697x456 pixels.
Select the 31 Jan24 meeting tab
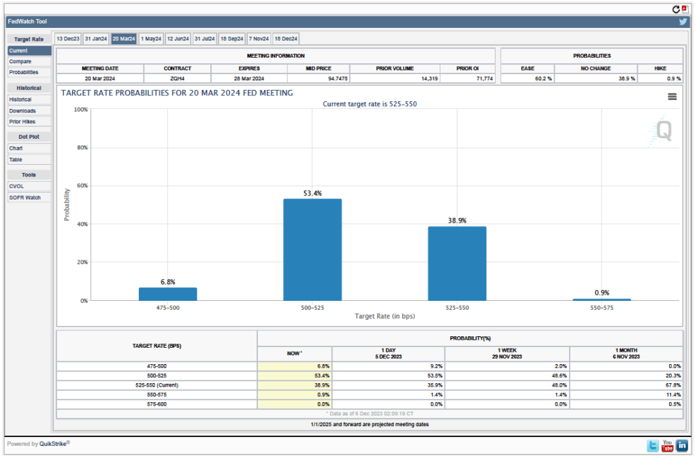coord(95,39)
